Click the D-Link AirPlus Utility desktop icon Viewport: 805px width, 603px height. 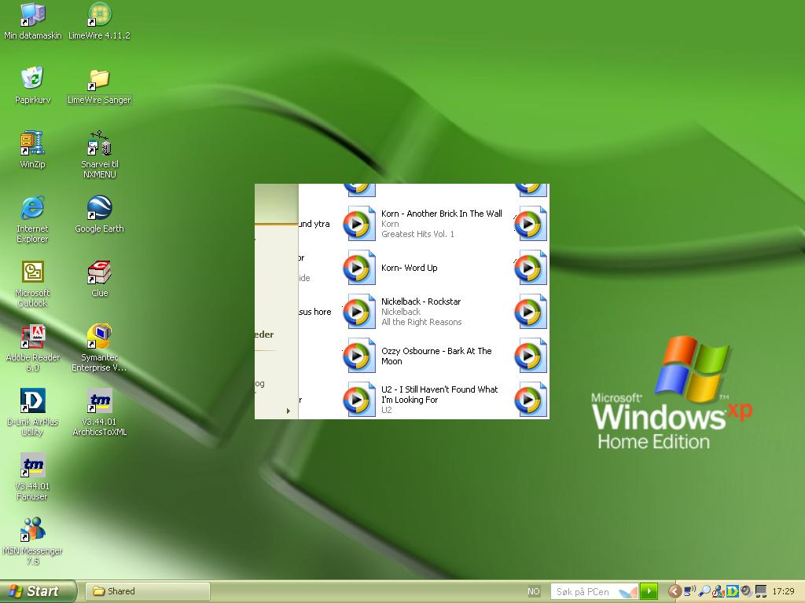click(32, 402)
